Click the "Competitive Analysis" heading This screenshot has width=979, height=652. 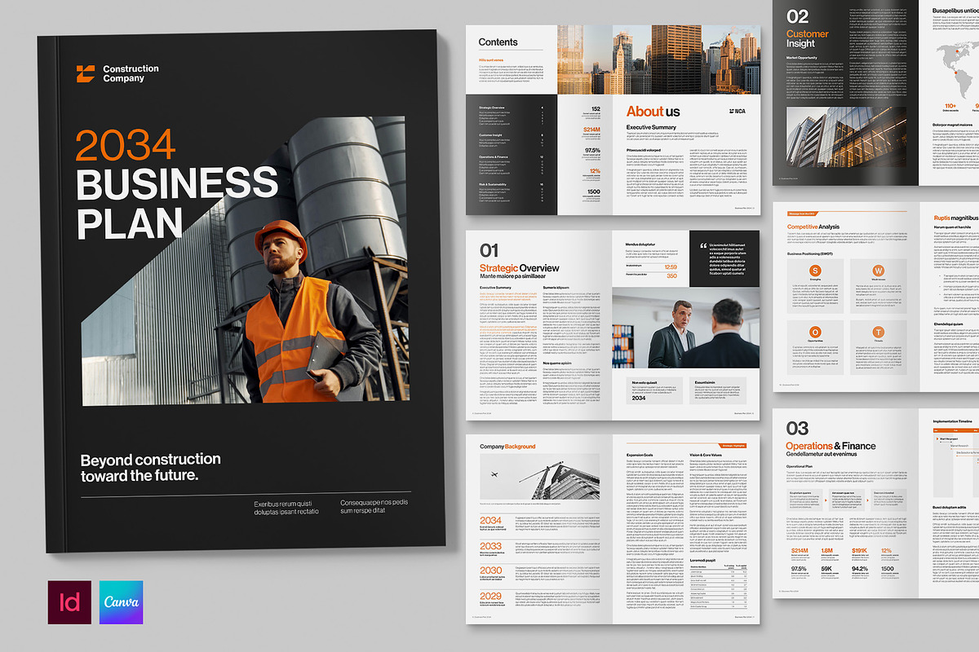click(813, 227)
